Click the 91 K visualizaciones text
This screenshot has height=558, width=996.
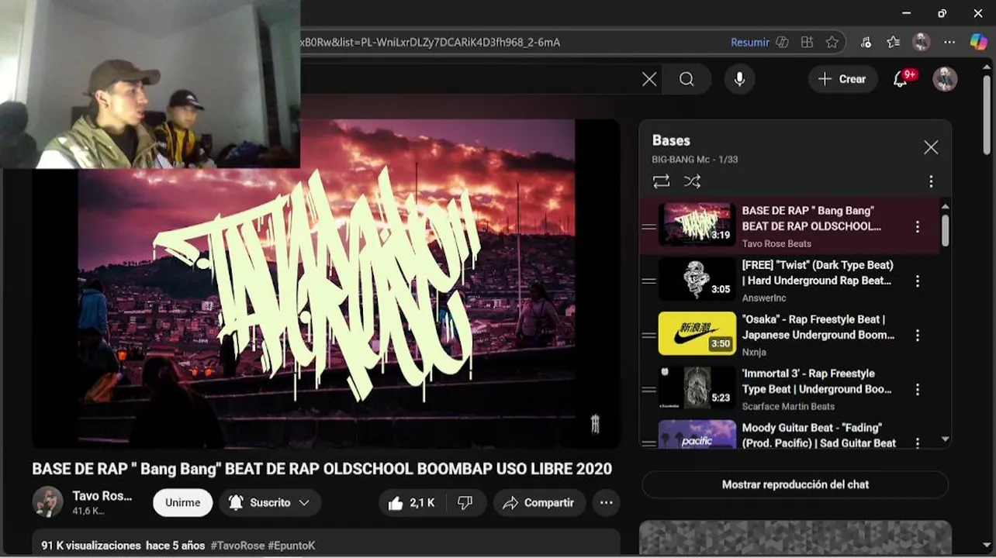[x=91, y=546]
